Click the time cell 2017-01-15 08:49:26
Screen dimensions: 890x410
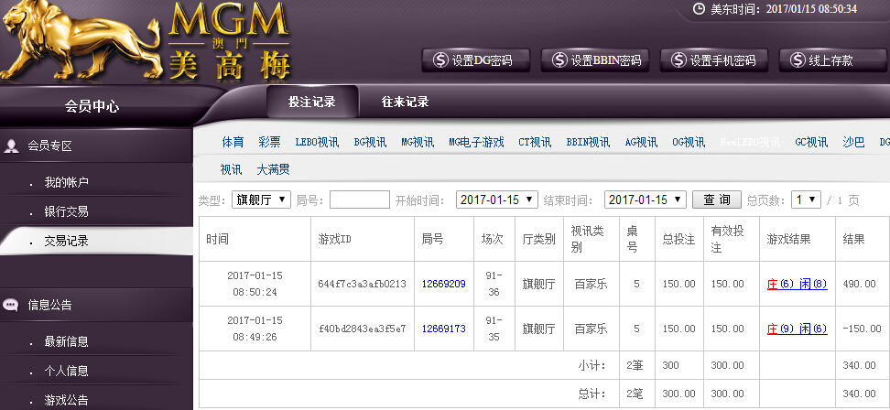click(x=255, y=329)
